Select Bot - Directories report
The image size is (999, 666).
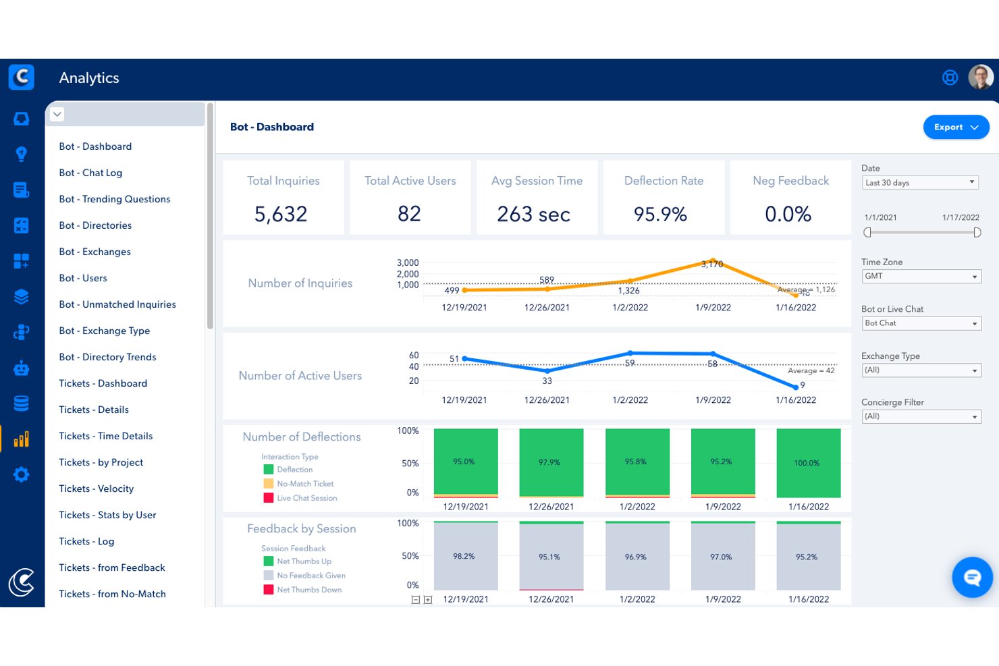tap(95, 225)
